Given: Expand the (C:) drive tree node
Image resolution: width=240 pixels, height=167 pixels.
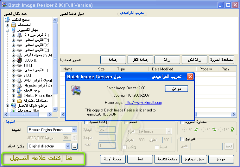Looking at the screenshot, I should (14, 40).
